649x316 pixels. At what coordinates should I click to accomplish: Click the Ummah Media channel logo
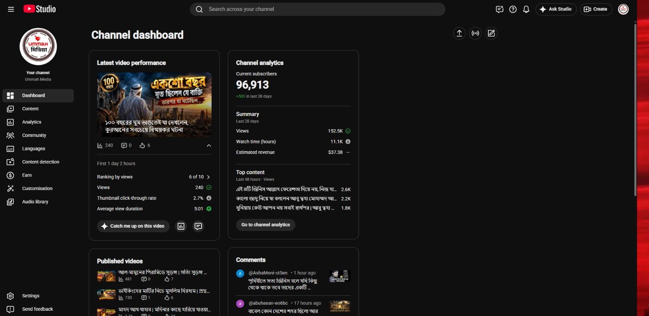(38, 47)
